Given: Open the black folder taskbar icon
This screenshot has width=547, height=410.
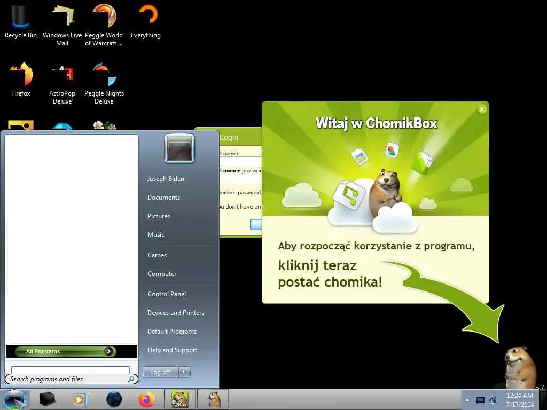Looking at the screenshot, I should (x=47, y=399).
